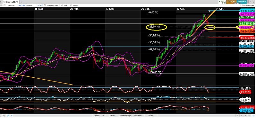Open Voreinstellungen presets menu

click(x=51, y=5)
